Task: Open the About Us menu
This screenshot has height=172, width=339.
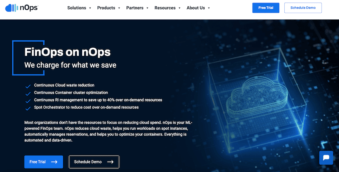Action: [196, 8]
